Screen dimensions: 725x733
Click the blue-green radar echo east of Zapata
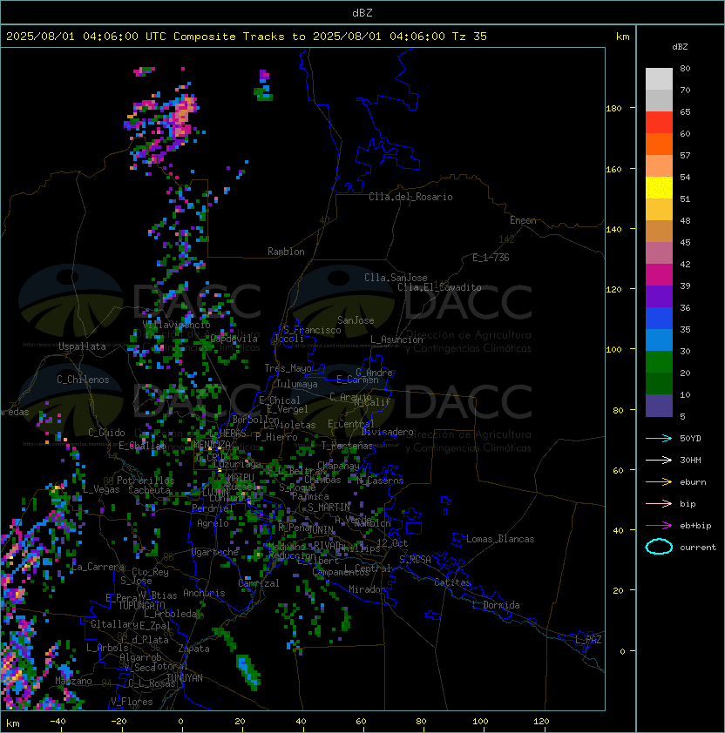tap(247, 671)
